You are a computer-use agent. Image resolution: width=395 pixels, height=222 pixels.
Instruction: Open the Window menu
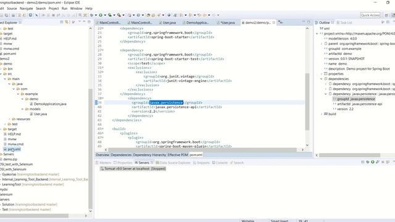pos(76,8)
